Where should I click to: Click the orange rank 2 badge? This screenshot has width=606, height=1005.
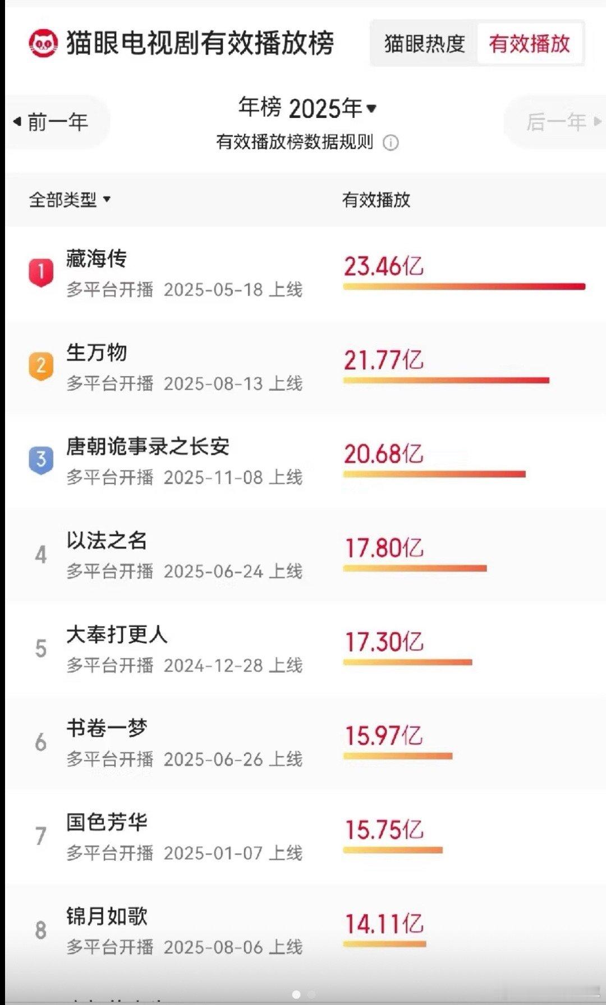click(41, 366)
